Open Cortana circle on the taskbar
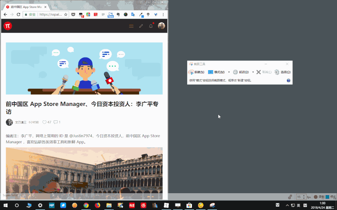Viewport: 337px width, 210px height. pyautogui.click(x=17, y=205)
